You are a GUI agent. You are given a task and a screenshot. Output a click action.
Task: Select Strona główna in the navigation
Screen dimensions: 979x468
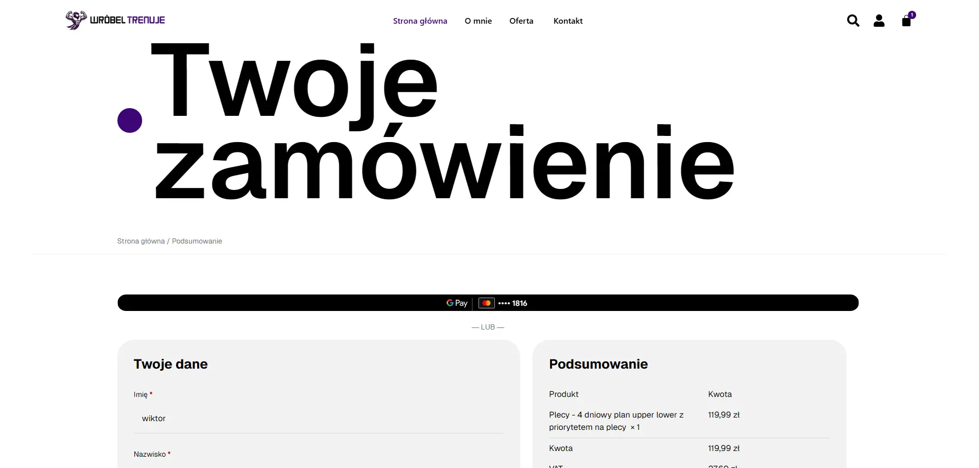(x=420, y=21)
